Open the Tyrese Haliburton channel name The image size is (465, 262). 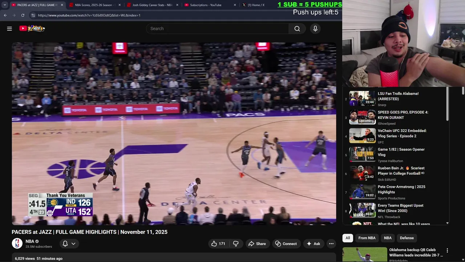pyautogui.click(x=390, y=161)
